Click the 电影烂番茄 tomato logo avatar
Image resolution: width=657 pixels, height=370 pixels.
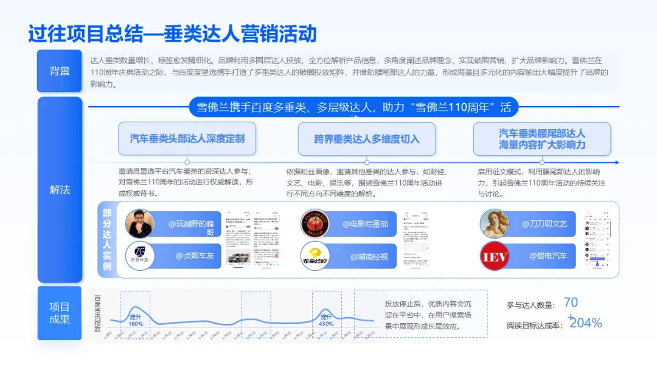(x=315, y=223)
